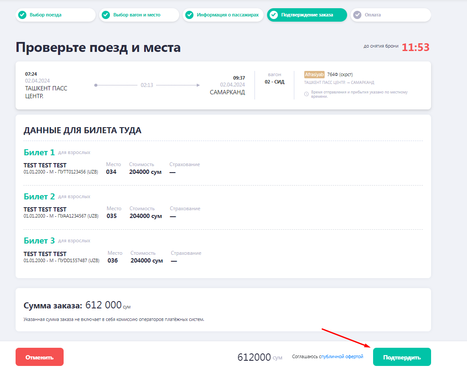Click the wagon label 02 - СИД
This screenshot has width=467, height=372.
pyautogui.click(x=274, y=82)
